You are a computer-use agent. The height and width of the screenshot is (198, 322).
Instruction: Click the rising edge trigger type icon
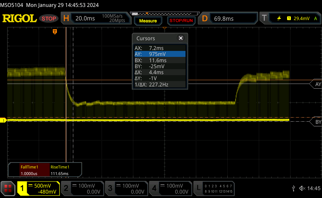[279, 19]
